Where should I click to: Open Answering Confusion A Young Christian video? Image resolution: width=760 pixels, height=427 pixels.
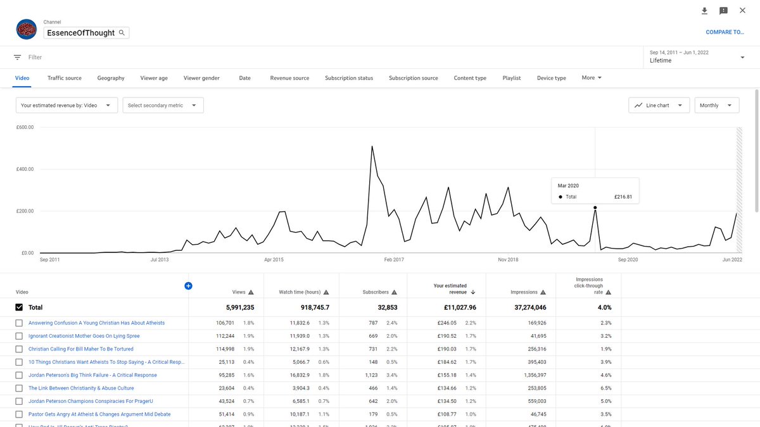[96, 323]
